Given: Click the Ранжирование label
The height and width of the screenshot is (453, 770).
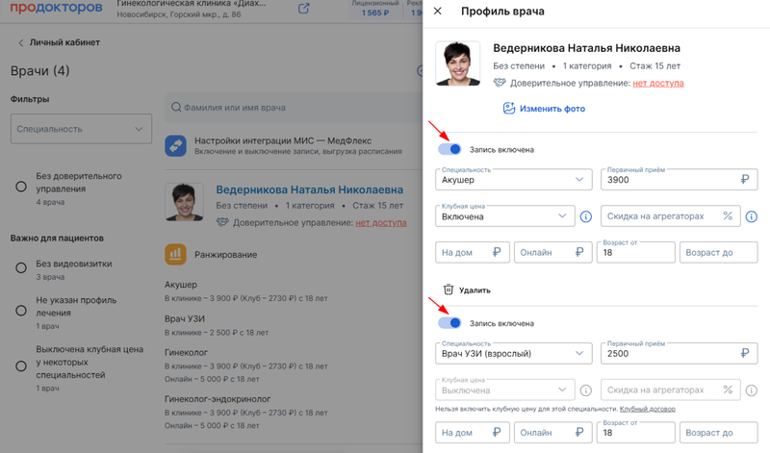Looking at the screenshot, I should (226, 255).
